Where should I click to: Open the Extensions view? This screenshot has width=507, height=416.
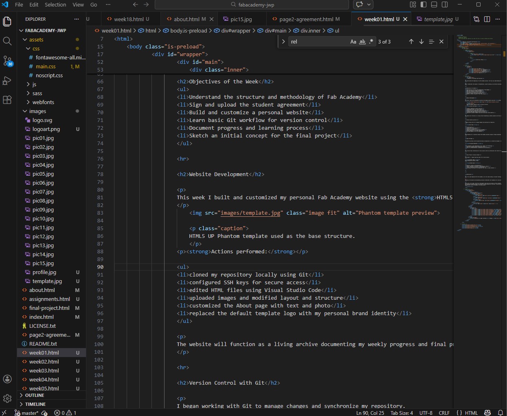(7, 100)
